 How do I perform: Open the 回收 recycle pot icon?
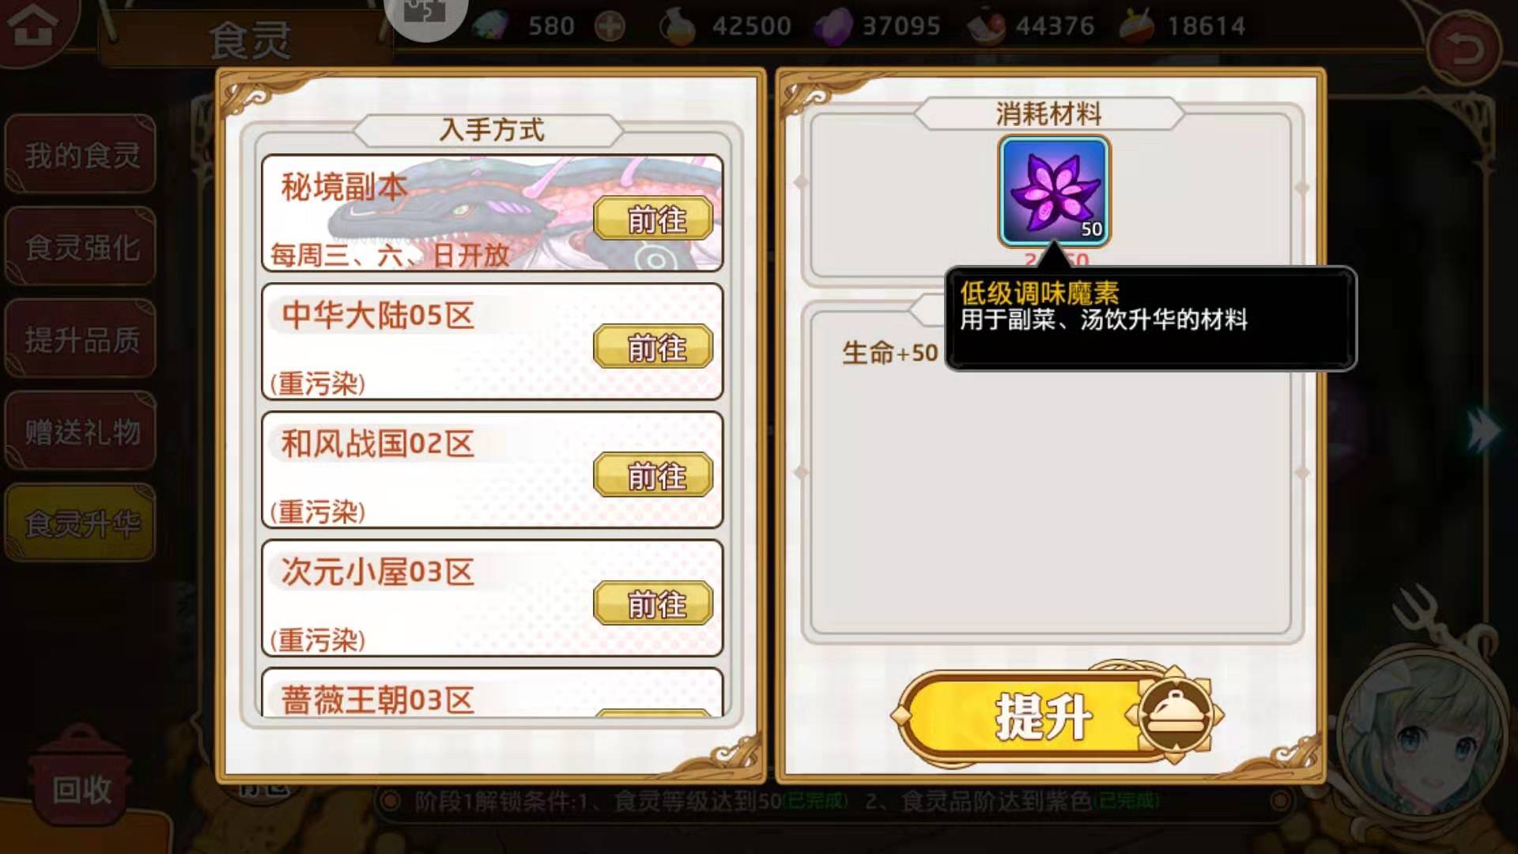tap(79, 775)
